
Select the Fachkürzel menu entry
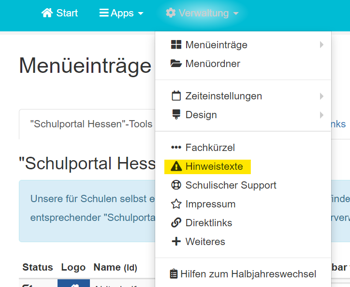click(x=210, y=148)
